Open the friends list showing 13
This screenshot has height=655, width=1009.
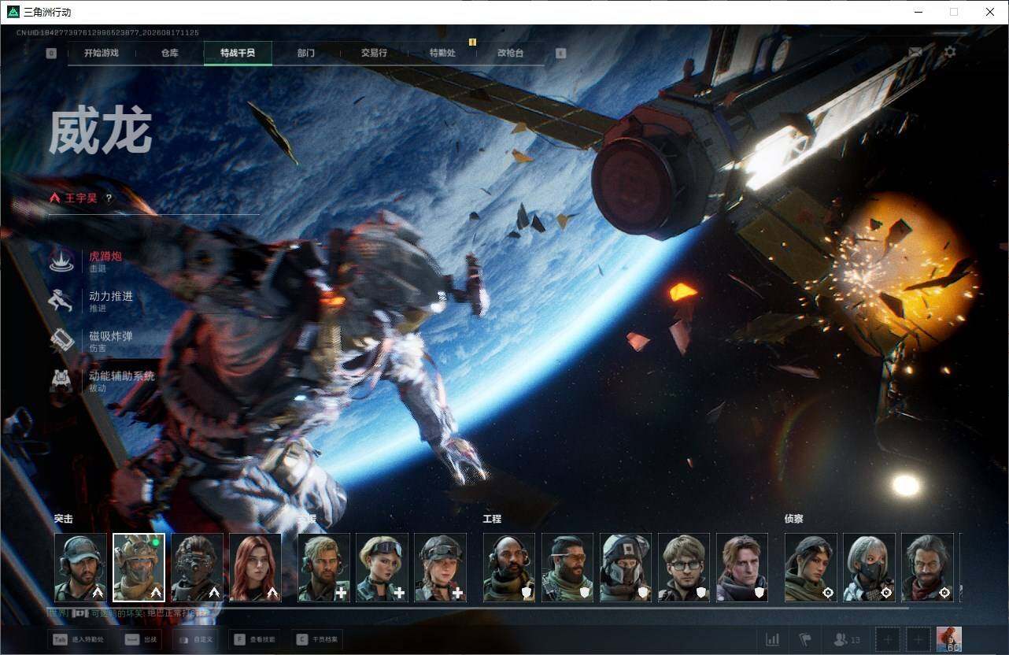(848, 639)
